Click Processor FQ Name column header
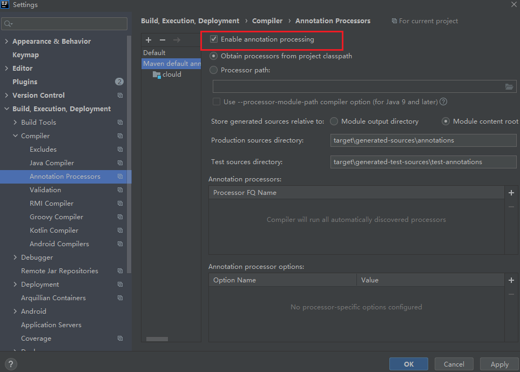Image resolution: width=520 pixels, height=372 pixels. (x=356, y=193)
